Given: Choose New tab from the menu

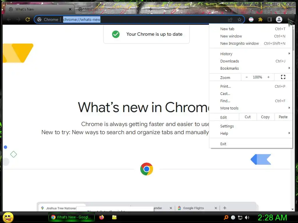Looking at the screenshot, I should click(x=251, y=29).
